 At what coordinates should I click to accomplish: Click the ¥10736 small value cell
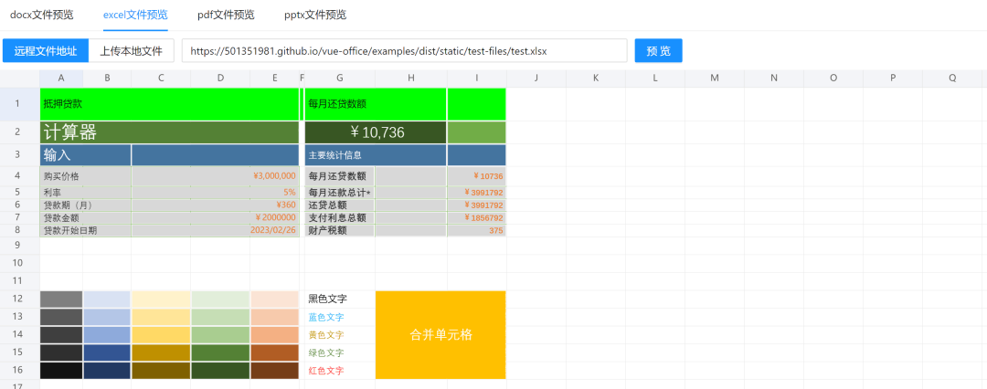click(476, 176)
